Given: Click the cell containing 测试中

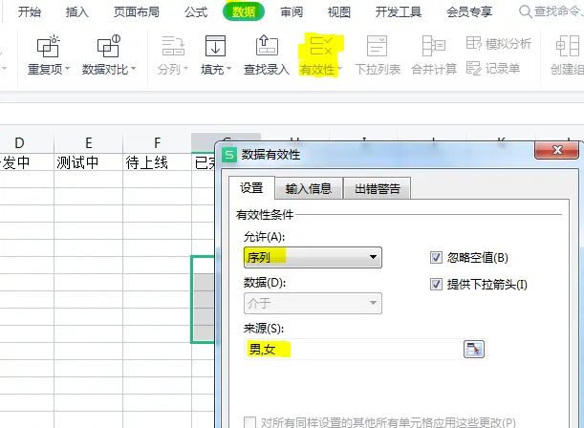Looking at the screenshot, I should point(88,162).
